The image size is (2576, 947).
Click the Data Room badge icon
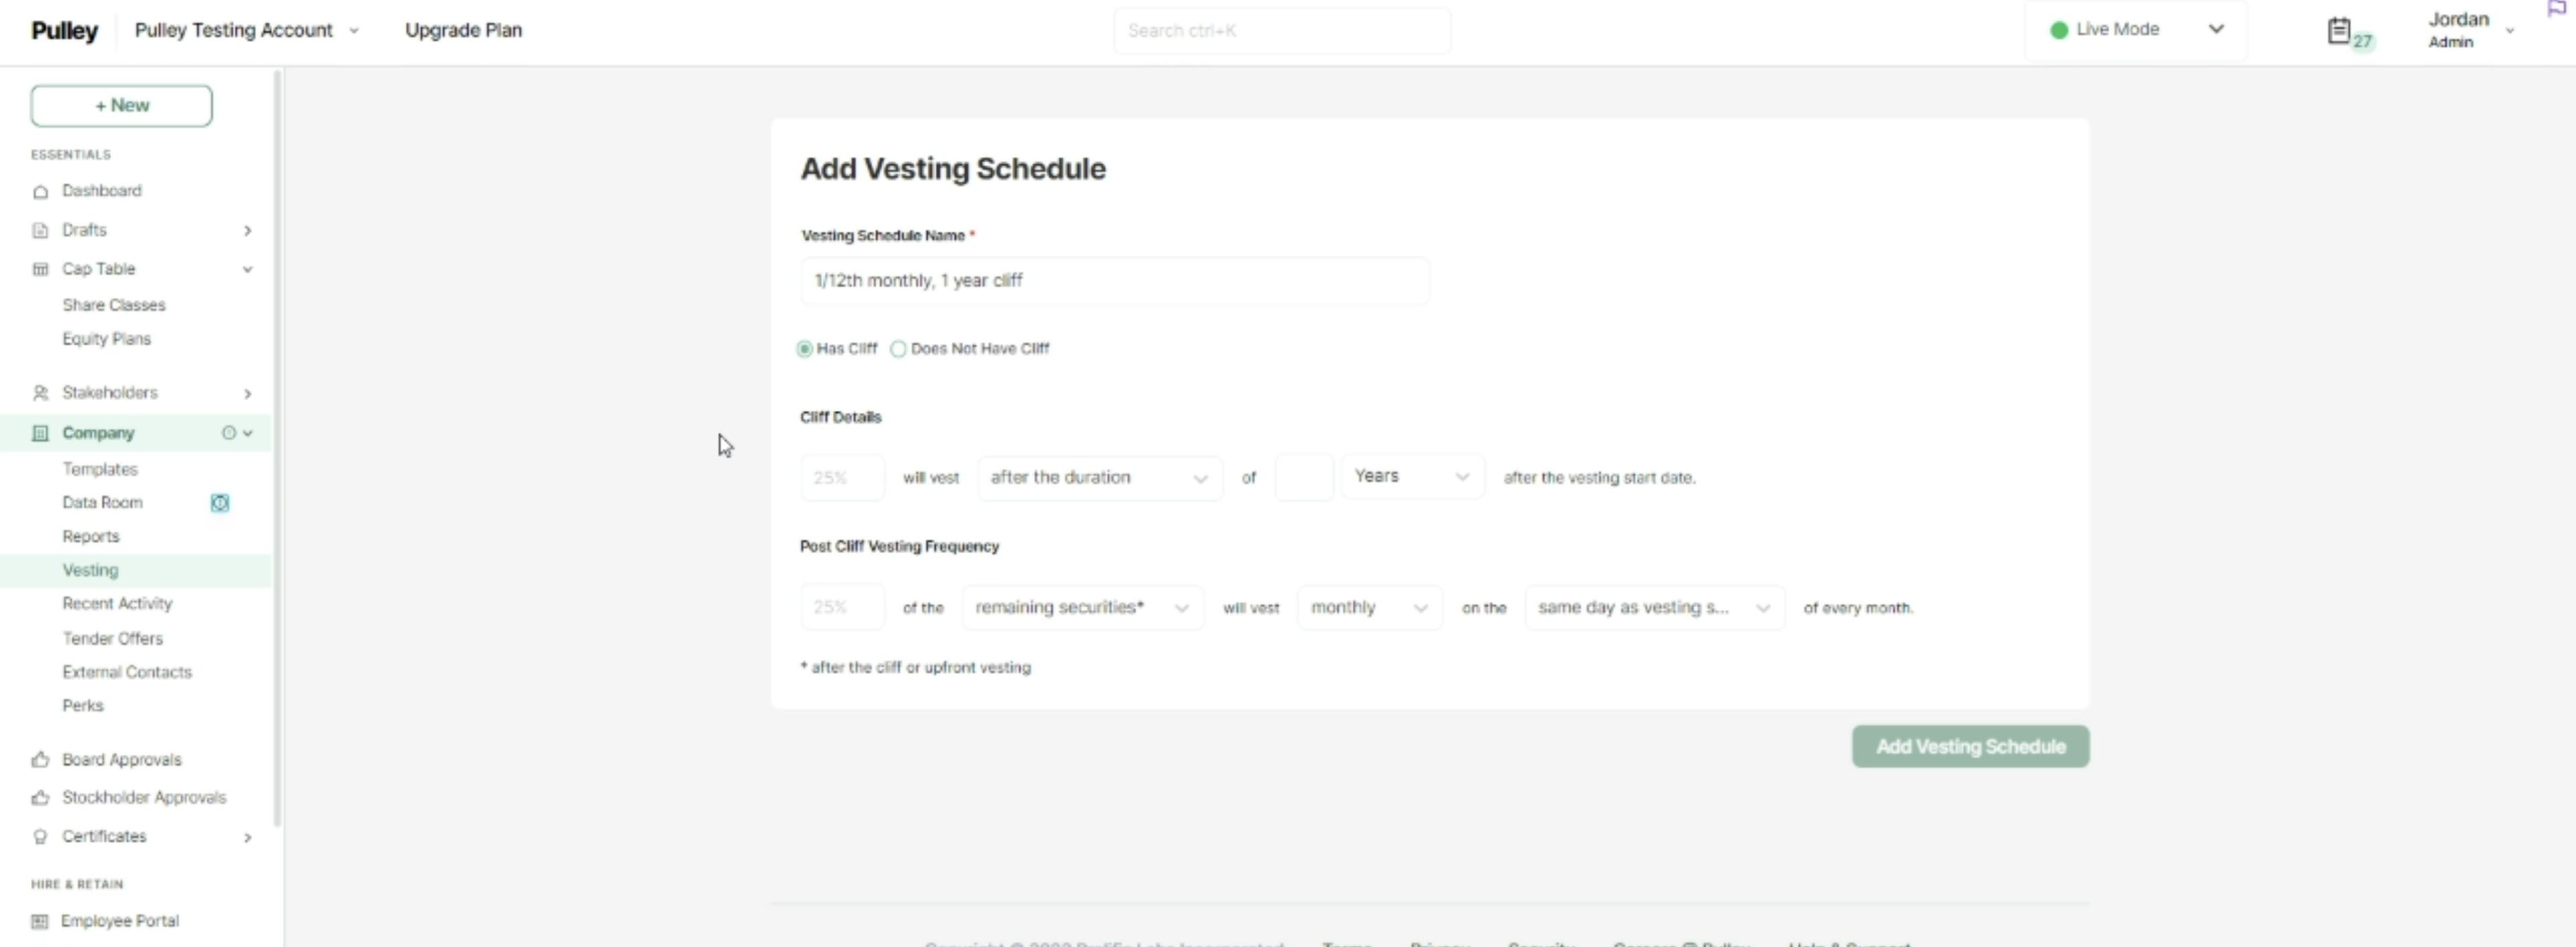220,503
